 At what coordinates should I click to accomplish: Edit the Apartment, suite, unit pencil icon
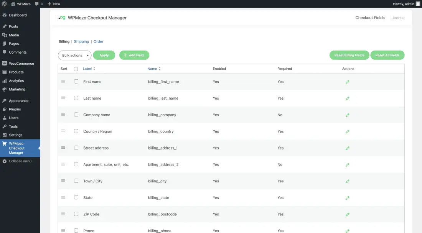(348, 165)
